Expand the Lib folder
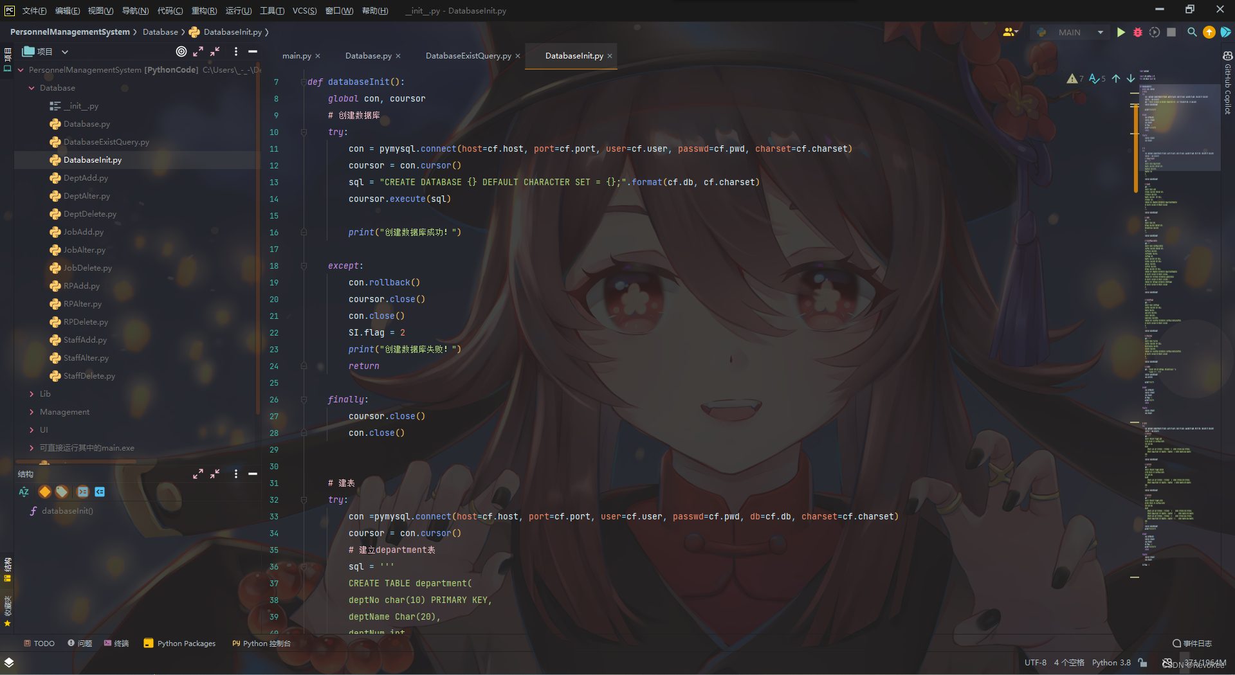This screenshot has width=1235, height=675. pyautogui.click(x=32, y=394)
